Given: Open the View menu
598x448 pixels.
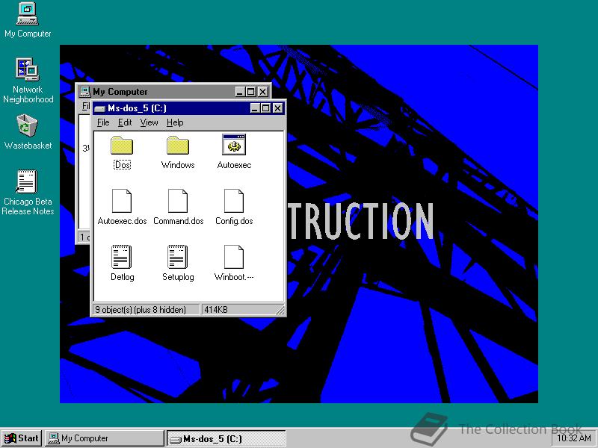Looking at the screenshot, I should [x=149, y=122].
